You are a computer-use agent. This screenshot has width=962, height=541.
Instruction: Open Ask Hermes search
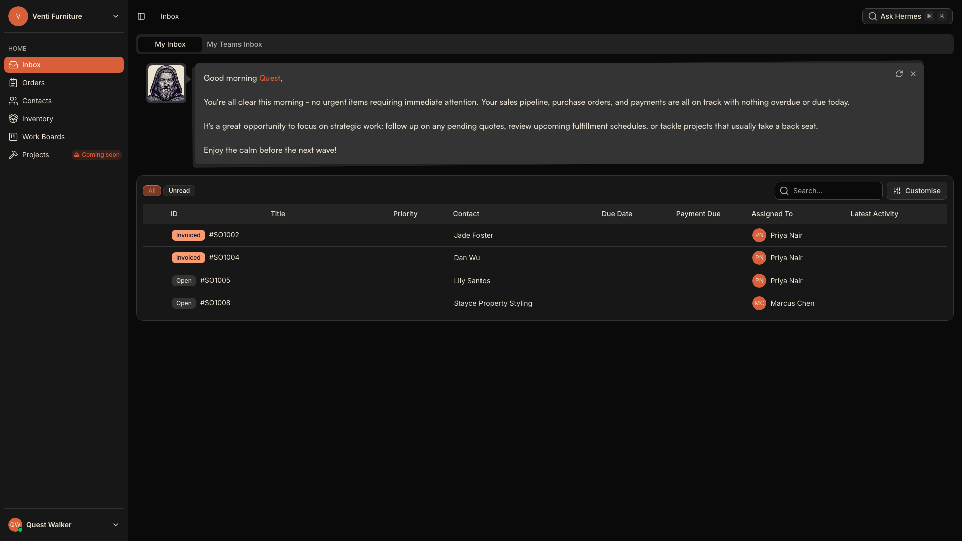907,16
